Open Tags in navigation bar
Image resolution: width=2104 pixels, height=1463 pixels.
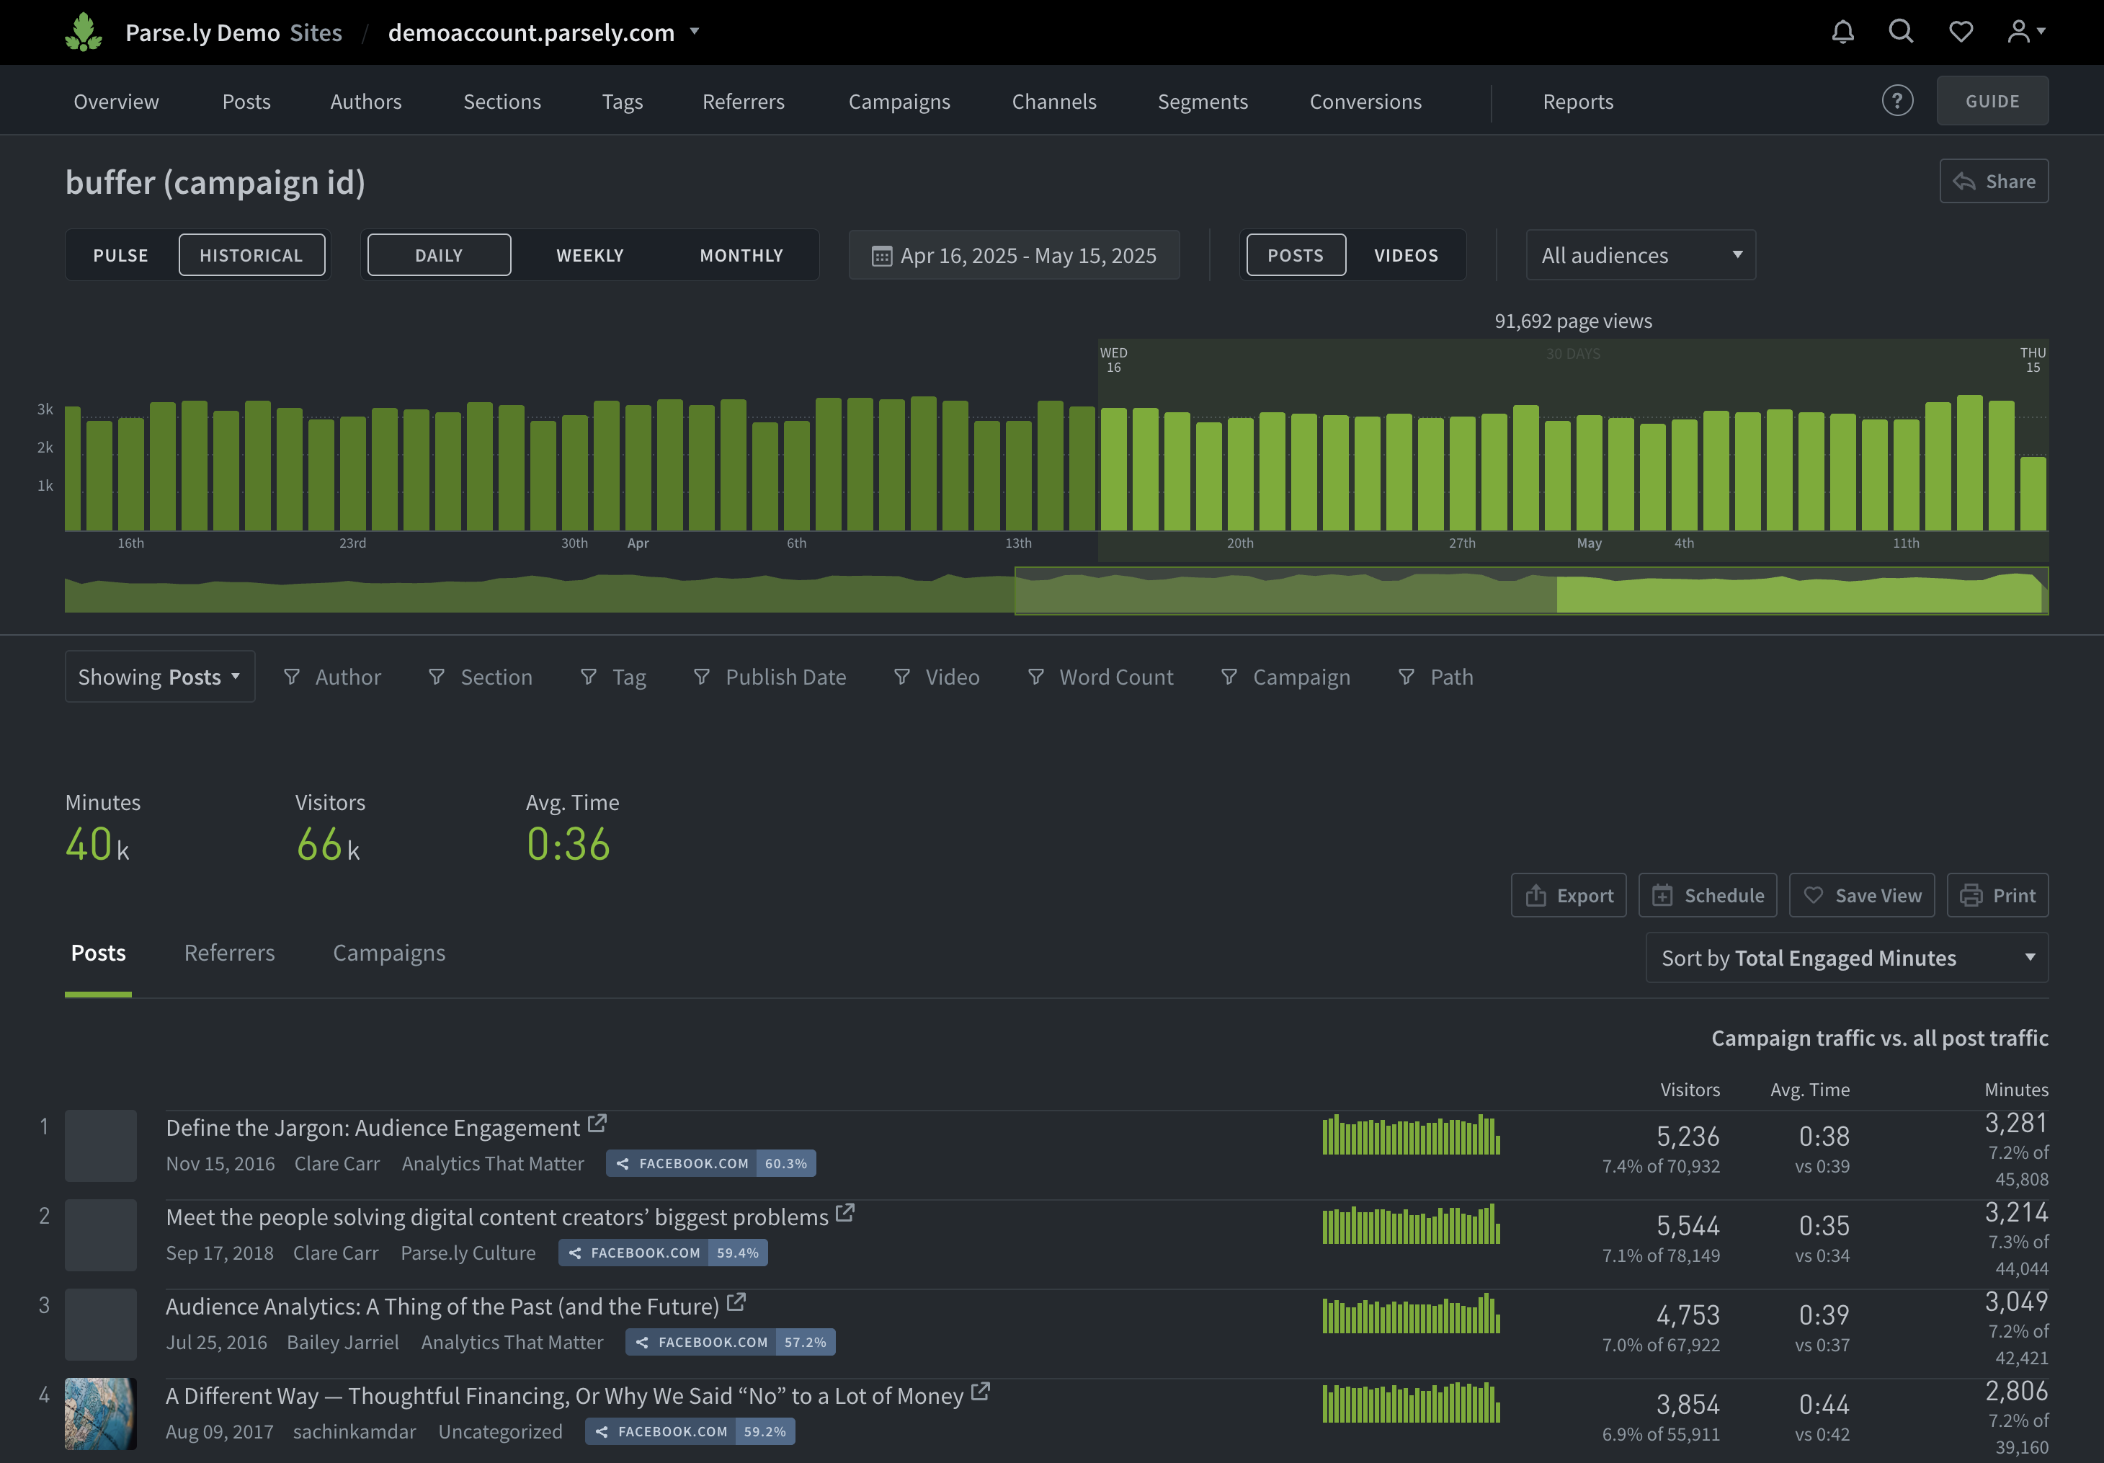point(623,101)
